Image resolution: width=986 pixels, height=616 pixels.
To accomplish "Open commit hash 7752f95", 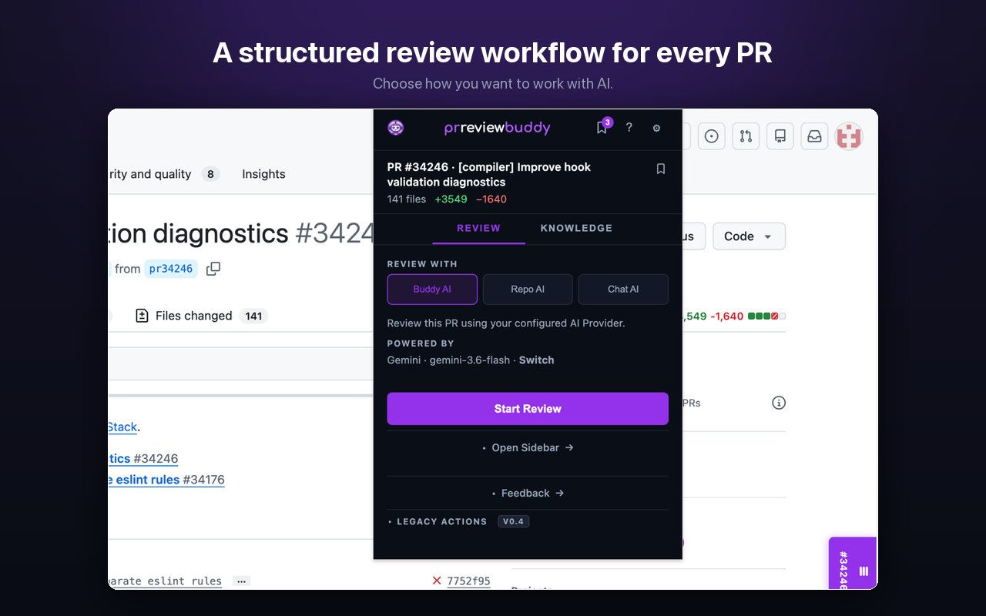I will 468,581.
